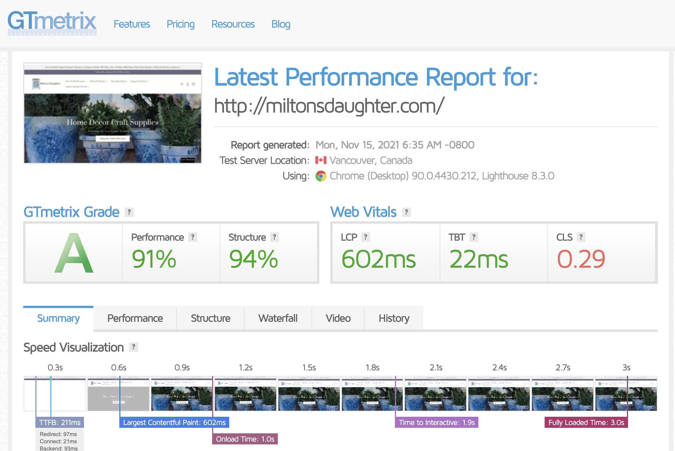Select the 0.6s filmstrip frame

pos(118,394)
